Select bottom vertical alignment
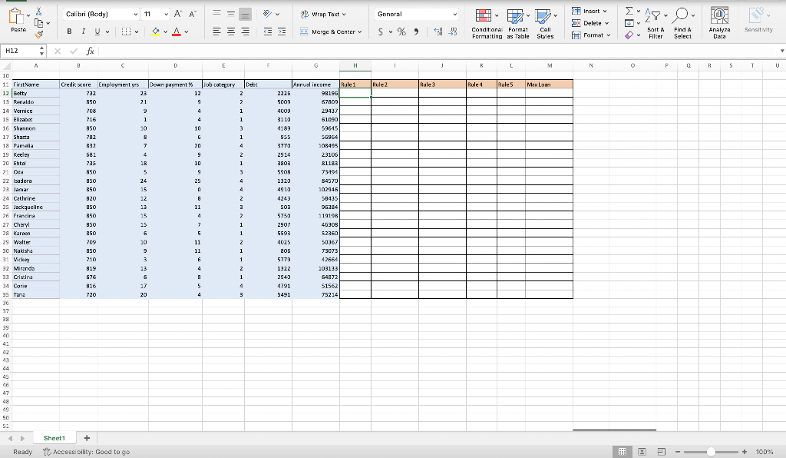The image size is (786, 458). coord(245,14)
